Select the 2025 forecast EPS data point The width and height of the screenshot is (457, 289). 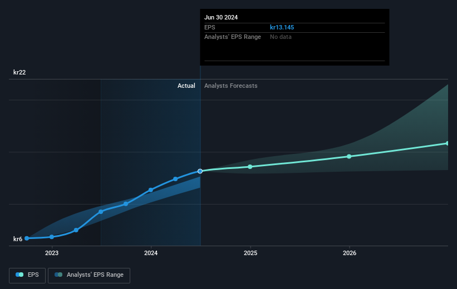(x=250, y=167)
